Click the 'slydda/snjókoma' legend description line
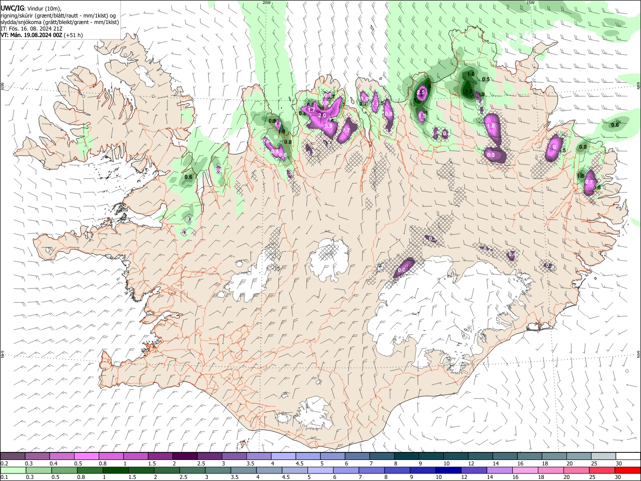Screen dimensions: 641x481 click(x=60, y=22)
